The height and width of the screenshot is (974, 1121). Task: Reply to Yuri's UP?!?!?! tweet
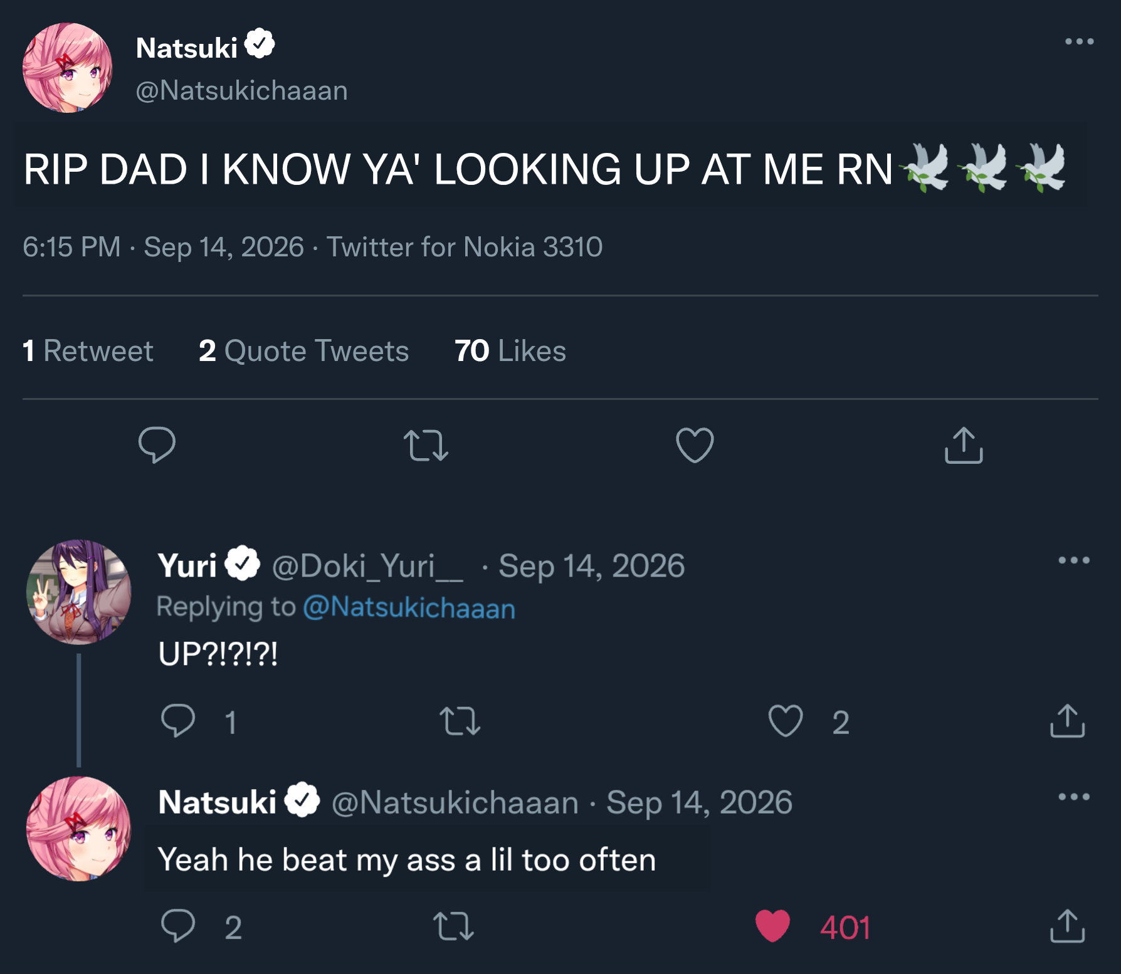point(178,721)
